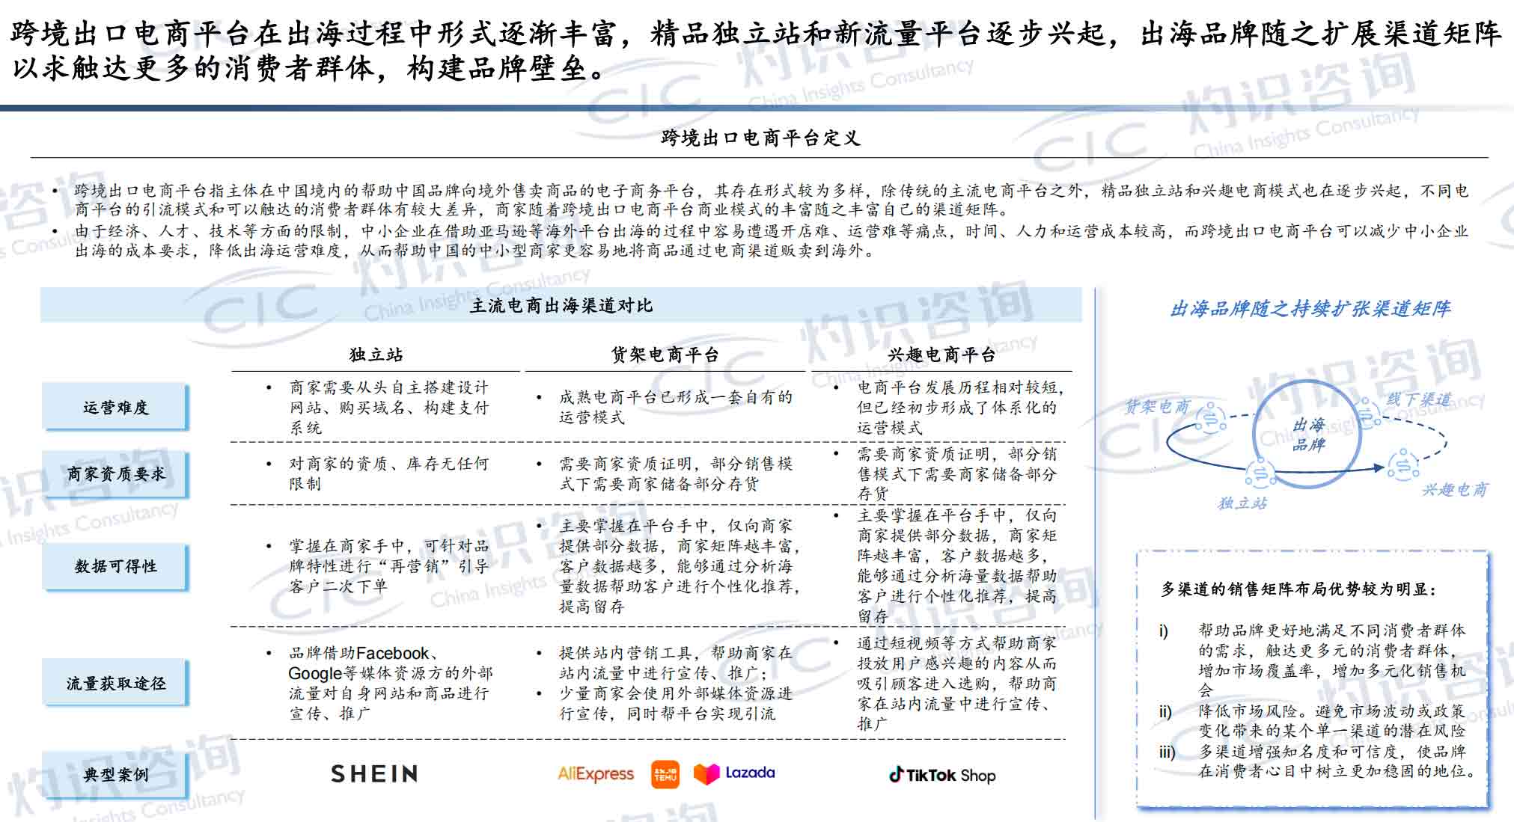
Task: Click the slide title 跨境出口电商平台在出海过程中
Action: (756, 50)
